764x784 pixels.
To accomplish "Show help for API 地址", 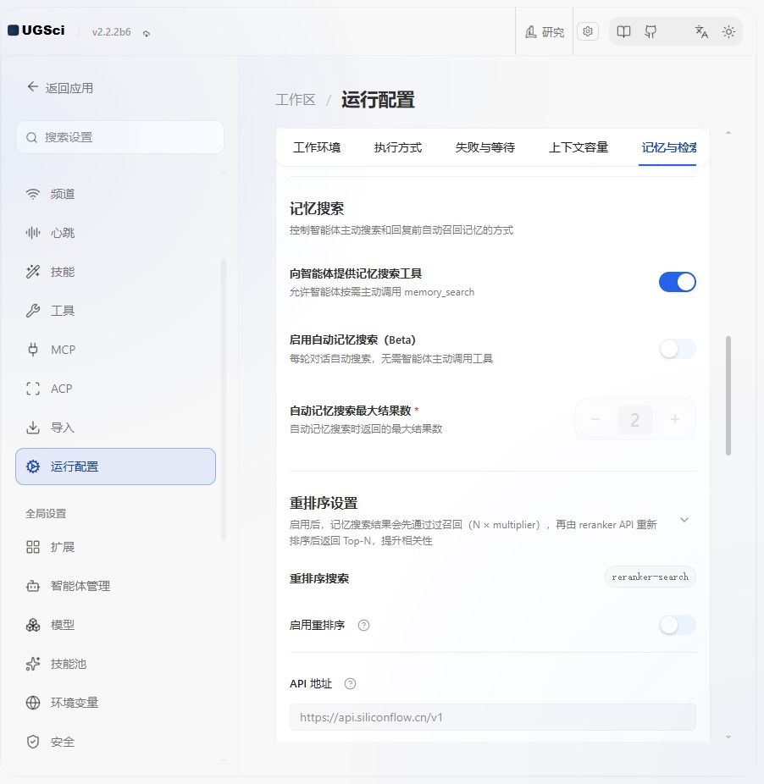I will 350,684.
